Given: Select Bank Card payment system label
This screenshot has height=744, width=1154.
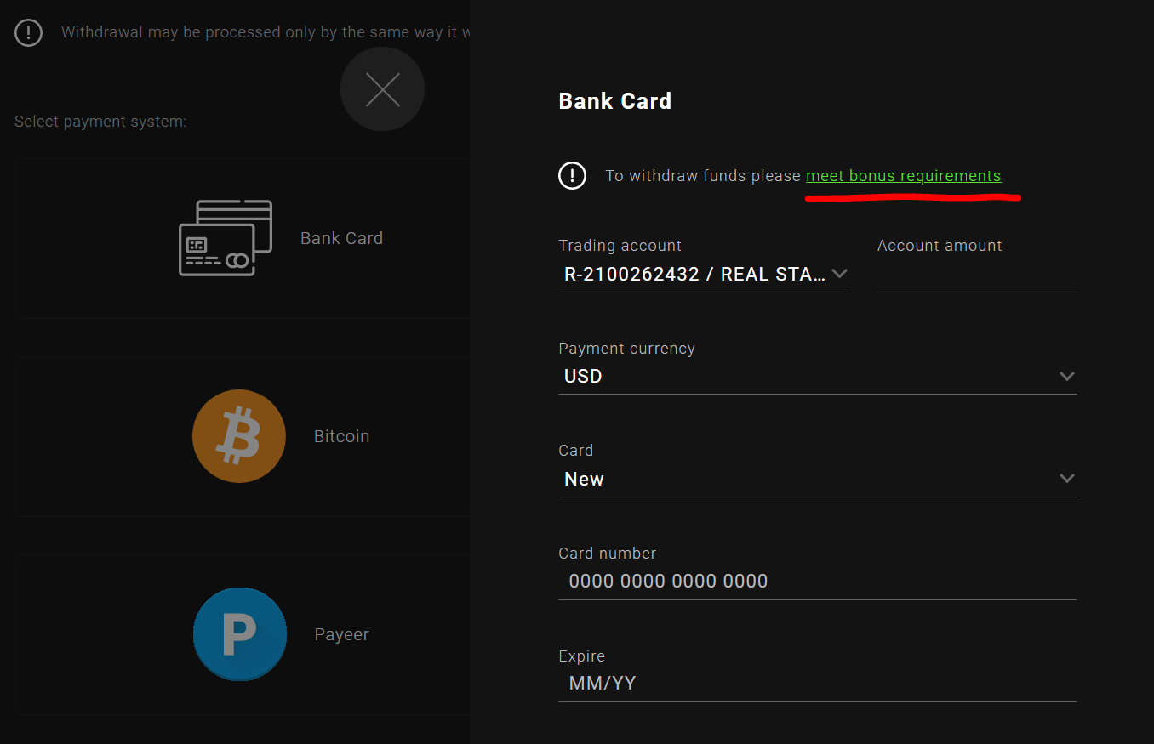Looking at the screenshot, I should (341, 238).
